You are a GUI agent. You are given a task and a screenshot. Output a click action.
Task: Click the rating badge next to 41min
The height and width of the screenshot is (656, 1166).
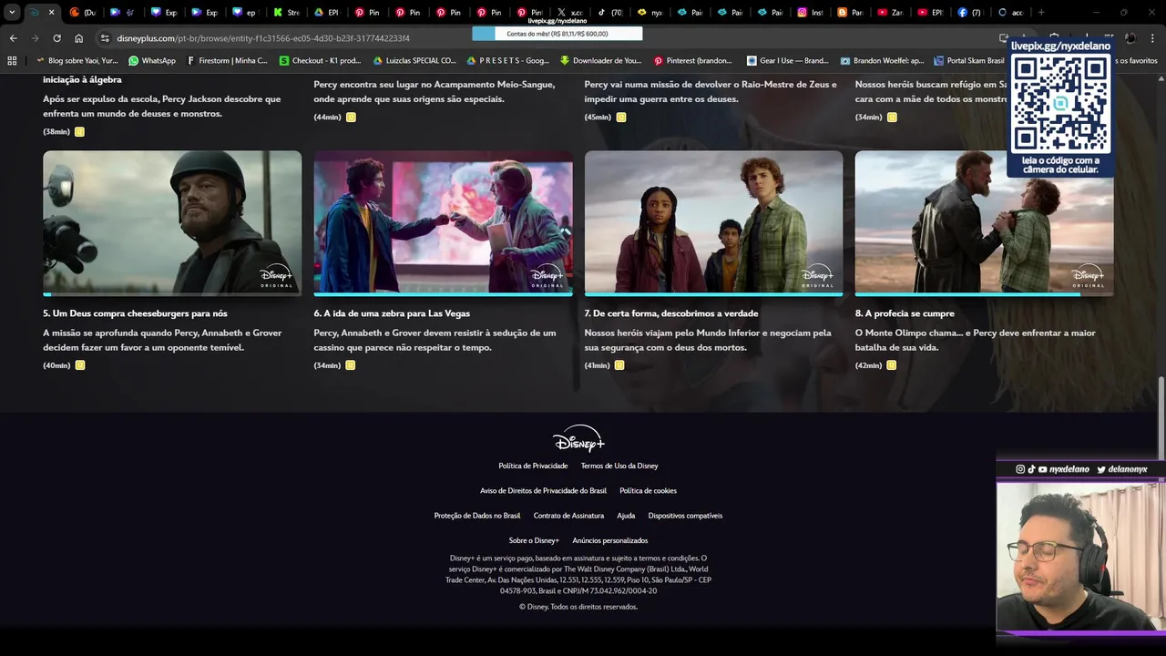point(619,365)
